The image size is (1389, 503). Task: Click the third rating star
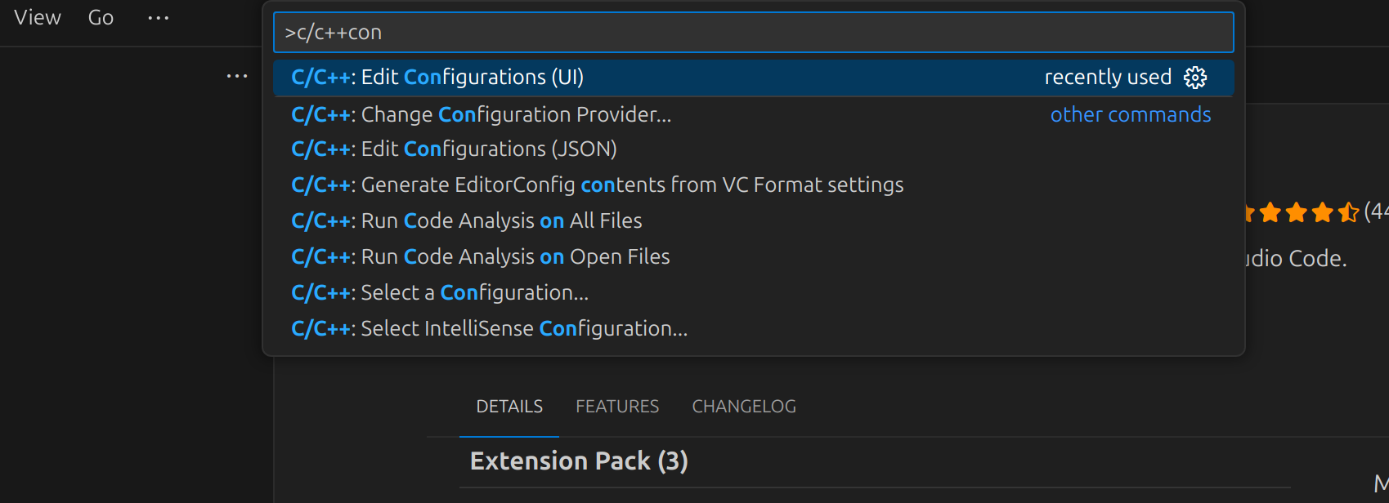pyautogui.click(x=1297, y=212)
